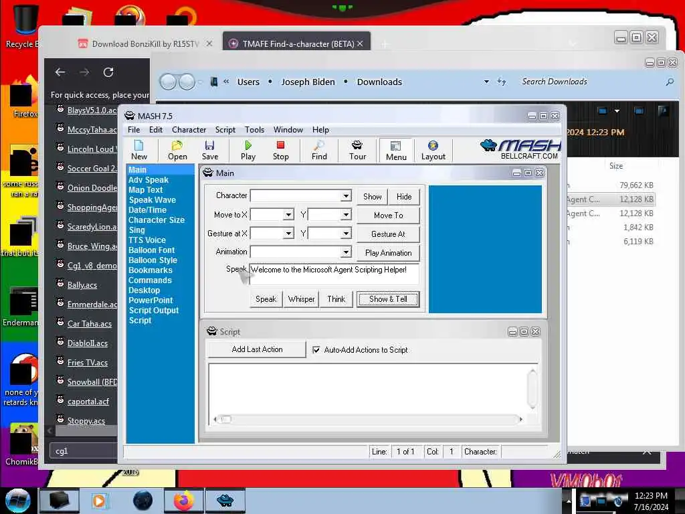Switch to TMAFE Find-a-character tab
This screenshot has height=514, width=685.
pyautogui.click(x=296, y=44)
